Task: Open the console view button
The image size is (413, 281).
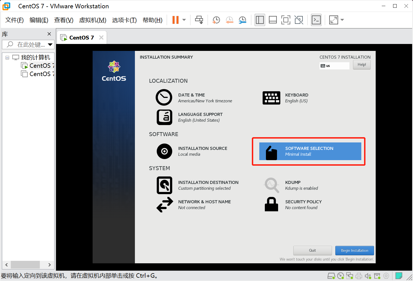Action: click(316, 20)
